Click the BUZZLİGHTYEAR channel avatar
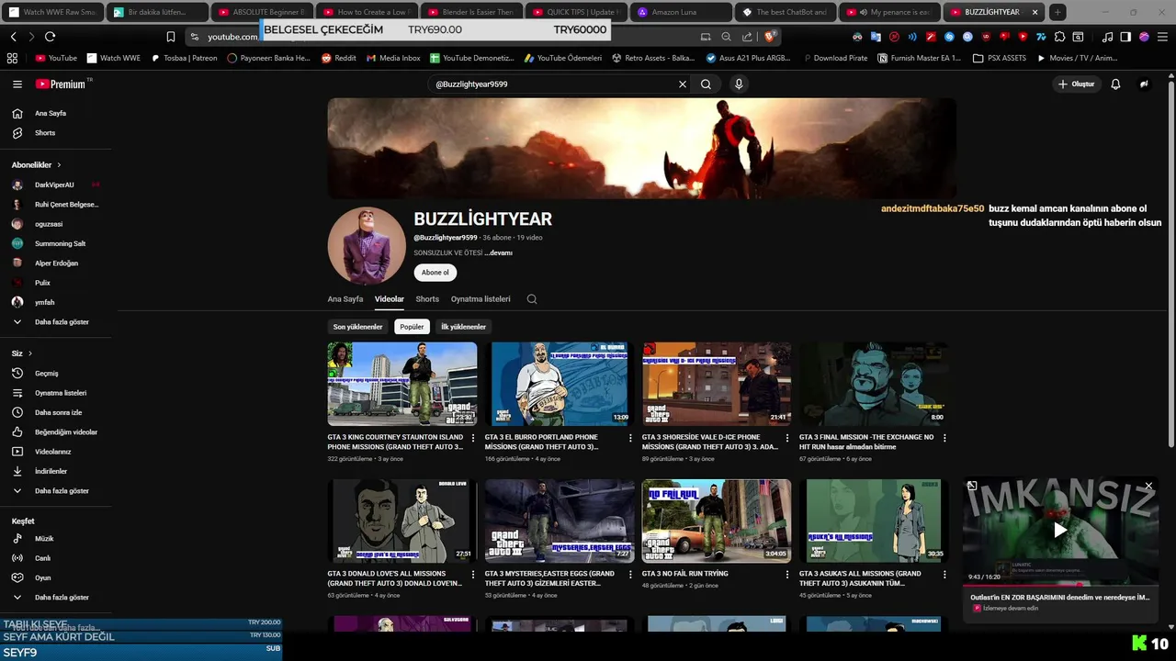Image resolution: width=1176 pixels, height=661 pixels. (x=367, y=246)
